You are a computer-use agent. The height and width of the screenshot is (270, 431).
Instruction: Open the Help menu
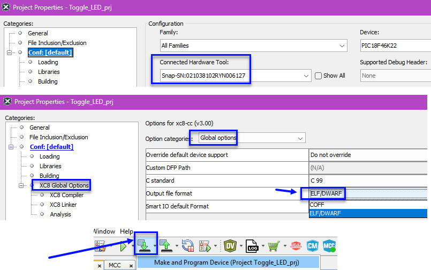(127, 231)
